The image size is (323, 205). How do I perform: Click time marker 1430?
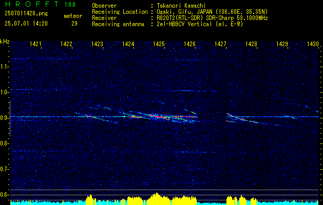[313, 44]
